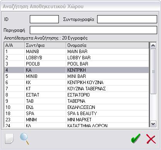161x150 pixels.
Task: Click row number 18 cell
Action: pyautogui.click(x=14, y=114)
